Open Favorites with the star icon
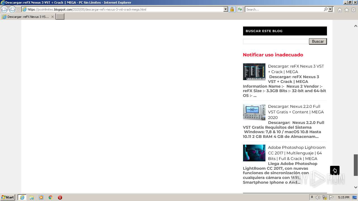 pos(347,10)
